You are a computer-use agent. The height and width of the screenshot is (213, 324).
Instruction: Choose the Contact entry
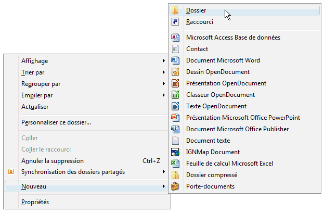point(244,49)
